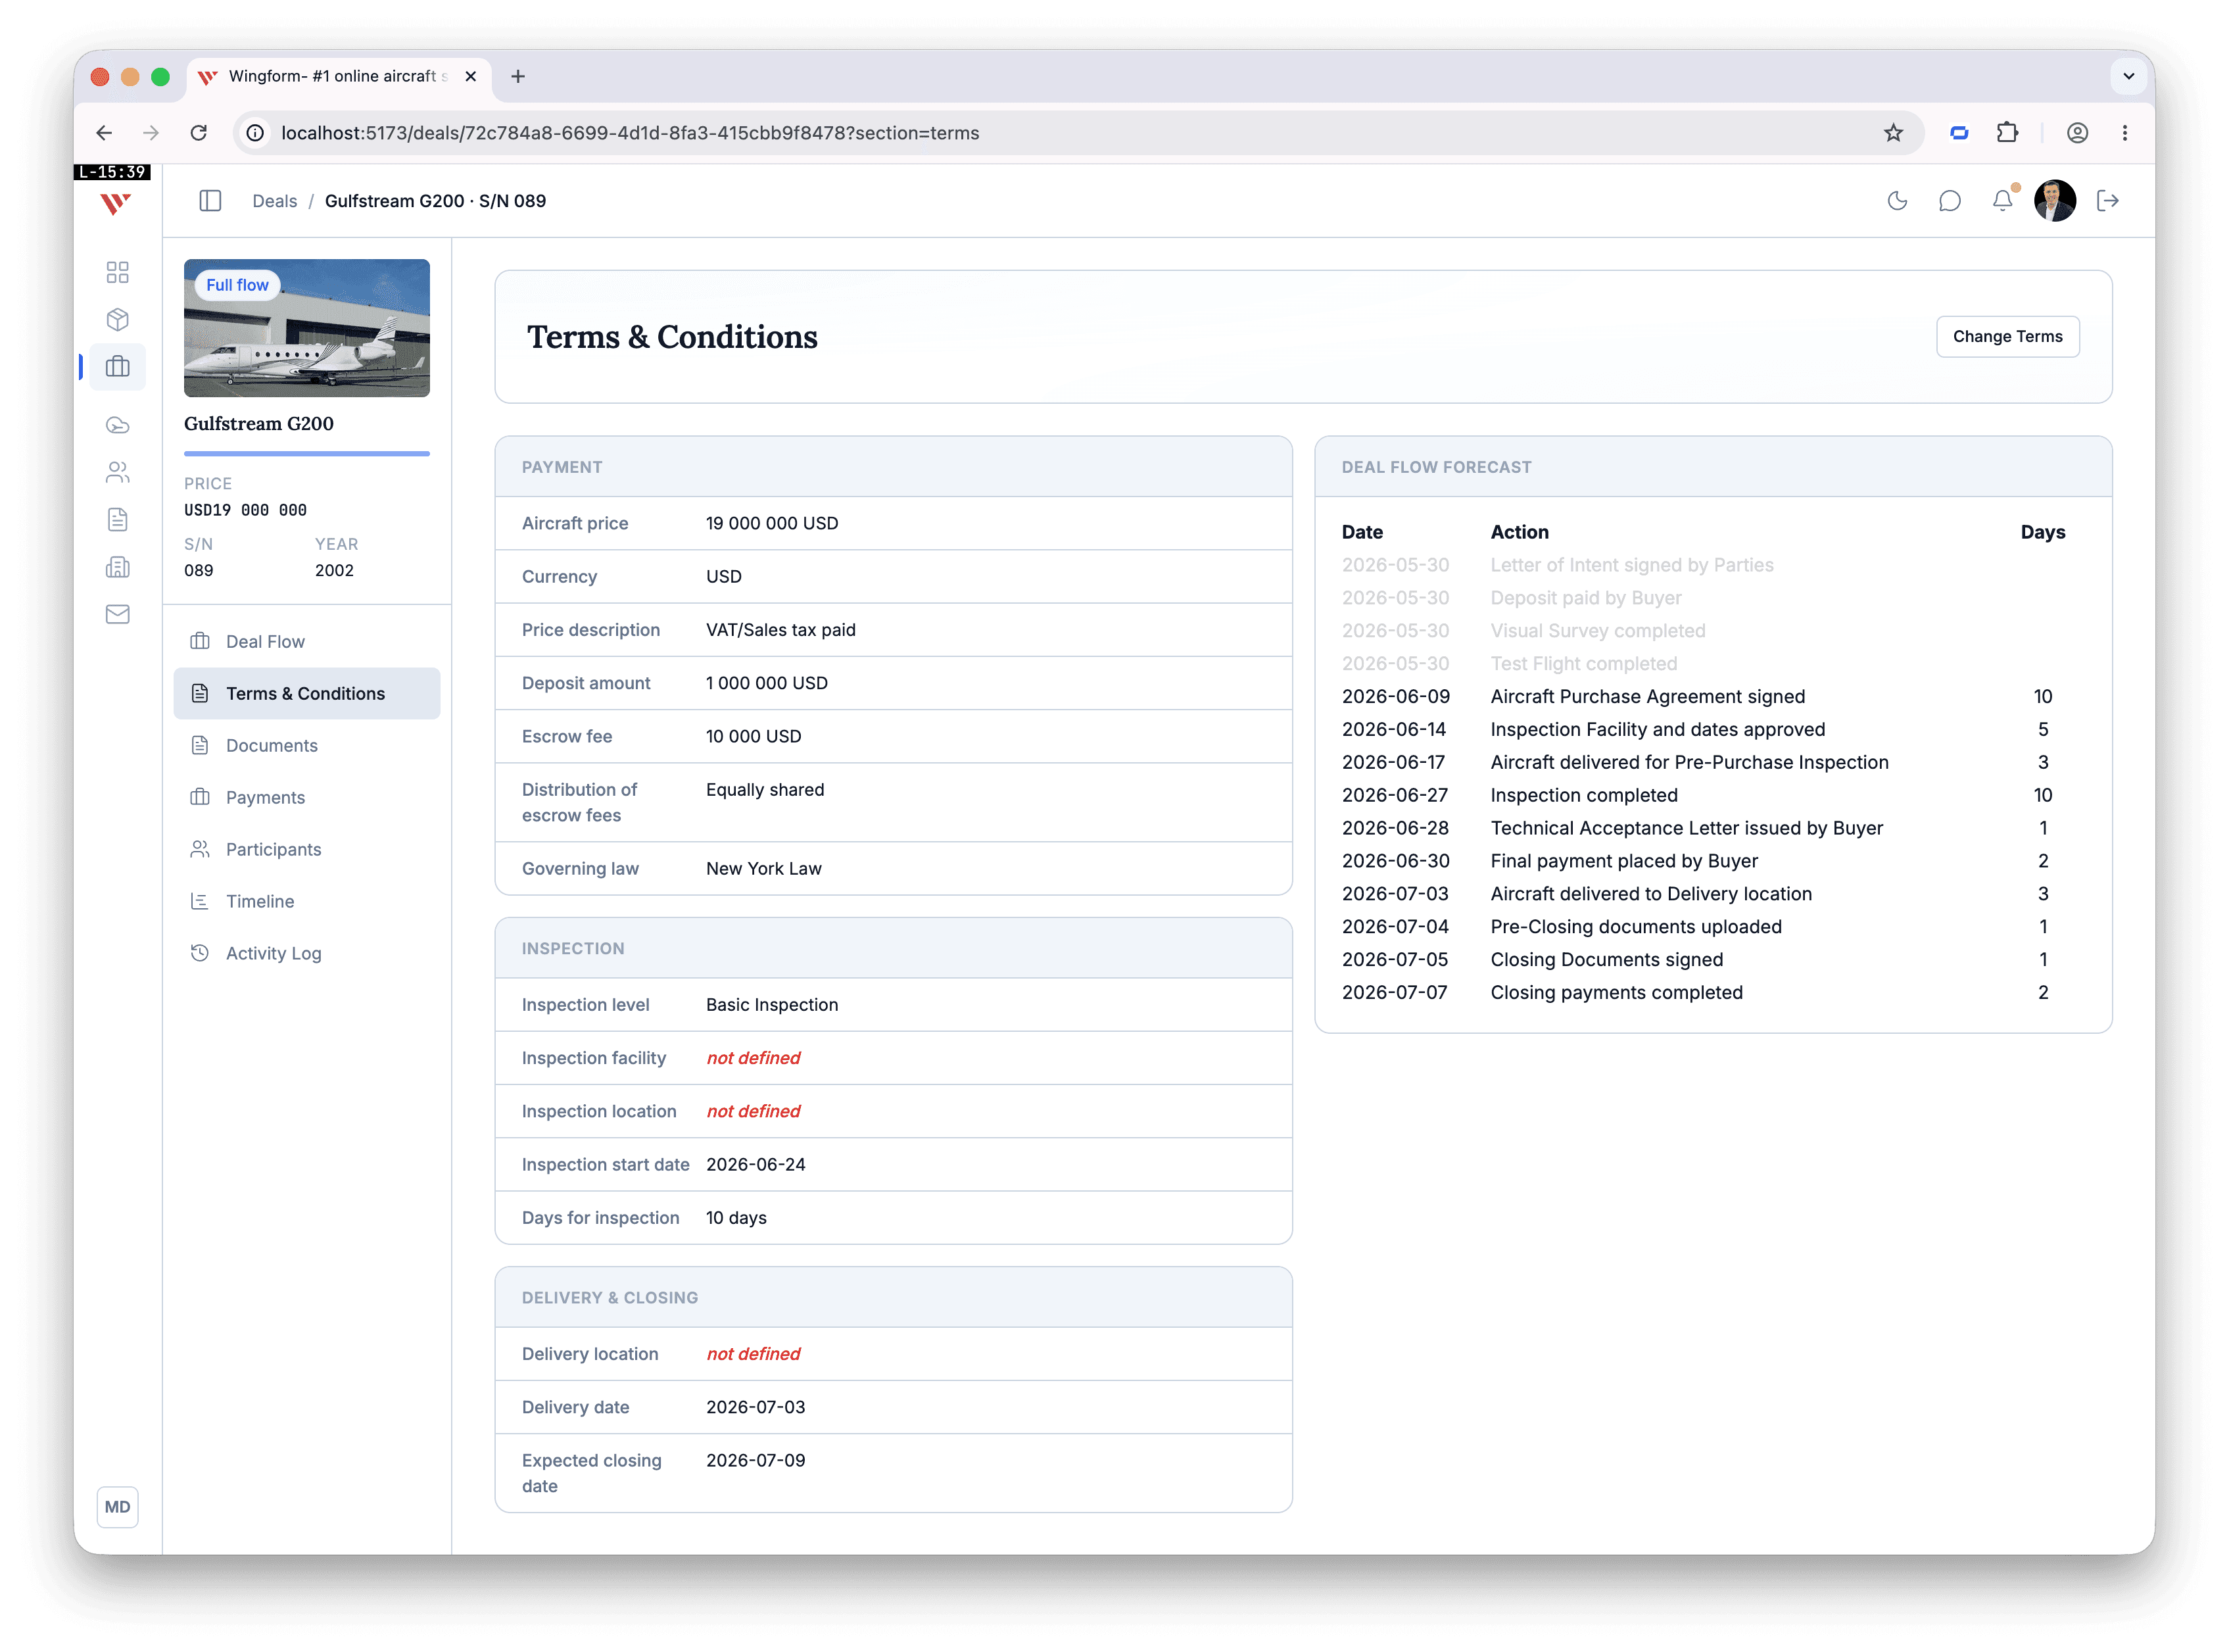
Task: Collapse the sidebar panel toggle
Action: tap(210, 201)
